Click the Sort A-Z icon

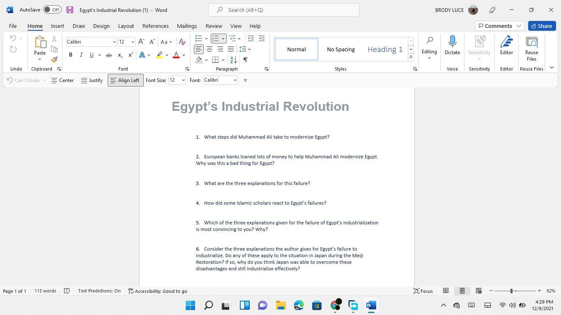pos(233,60)
